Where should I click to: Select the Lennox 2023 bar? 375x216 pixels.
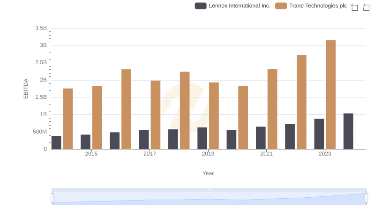(x=319, y=134)
